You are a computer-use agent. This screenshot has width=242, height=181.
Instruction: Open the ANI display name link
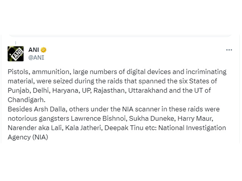(34, 50)
